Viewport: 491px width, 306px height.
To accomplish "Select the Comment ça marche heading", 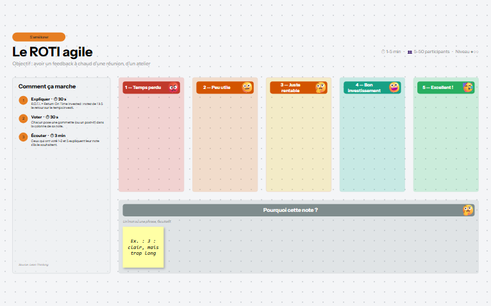I will point(47,86).
